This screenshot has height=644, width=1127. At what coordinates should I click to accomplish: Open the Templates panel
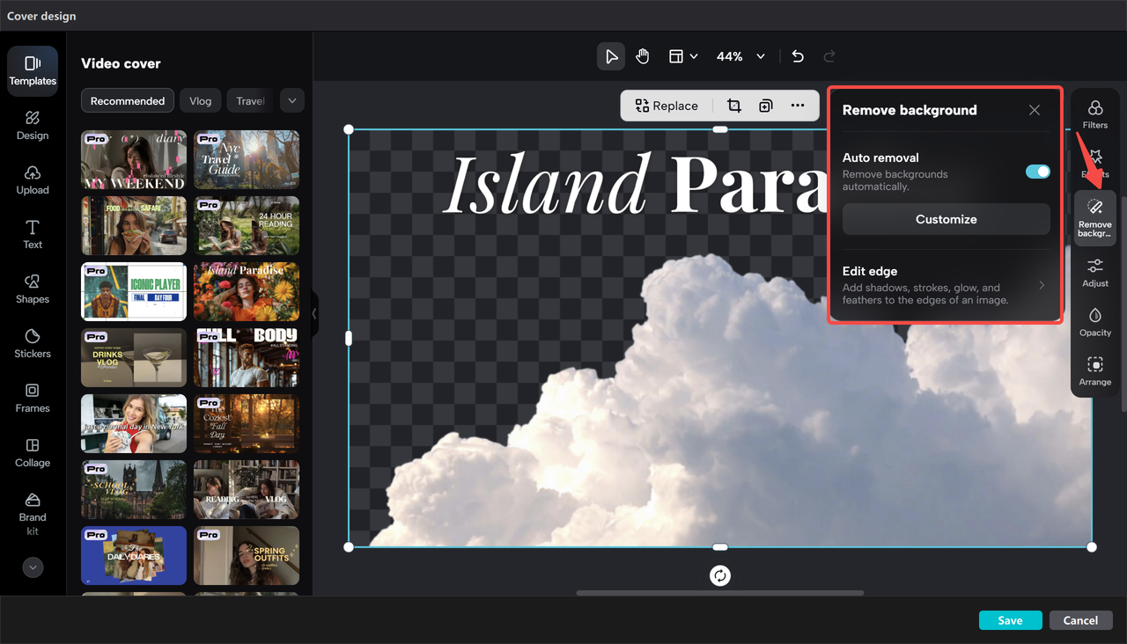pos(33,70)
